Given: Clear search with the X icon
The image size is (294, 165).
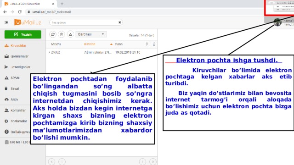Looking at the screenshot, I should (119, 22).
